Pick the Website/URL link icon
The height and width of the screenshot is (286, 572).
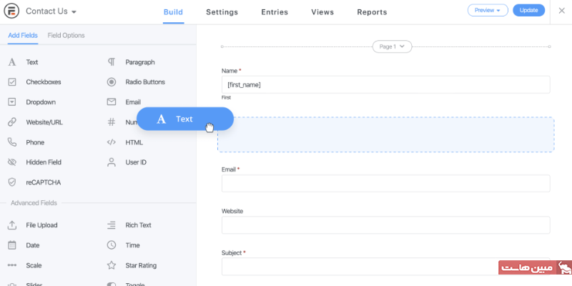(12, 122)
